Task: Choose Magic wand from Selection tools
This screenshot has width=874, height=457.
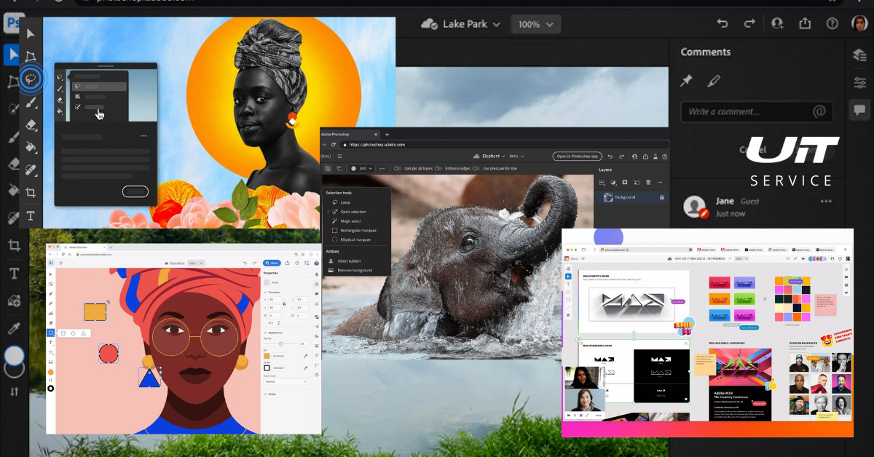Action: coord(352,220)
